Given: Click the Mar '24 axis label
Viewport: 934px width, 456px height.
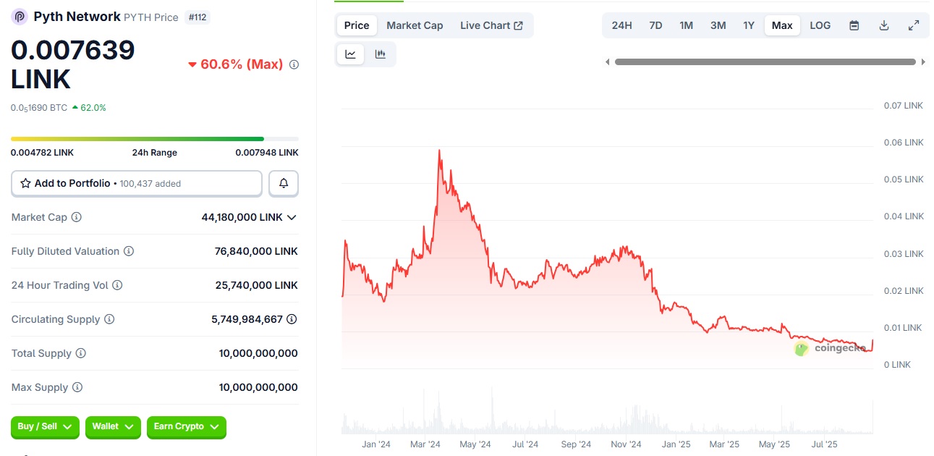Looking at the screenshot, I should [x=425, y=444].
